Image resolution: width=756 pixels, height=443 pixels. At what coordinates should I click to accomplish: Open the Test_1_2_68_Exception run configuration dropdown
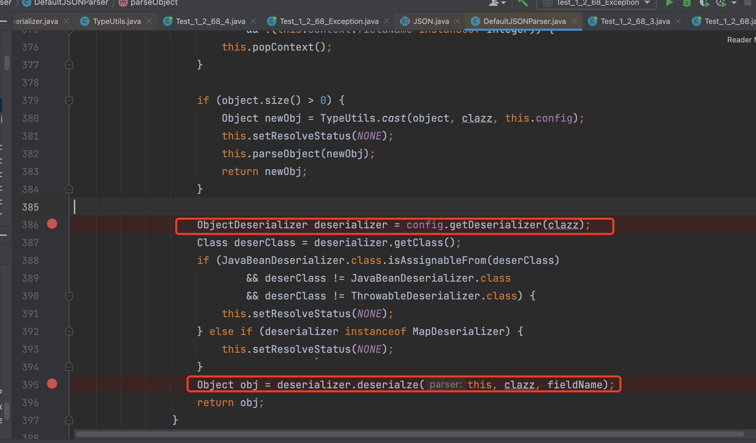point(597,3)
